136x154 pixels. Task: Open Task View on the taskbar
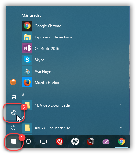pos(44,141)
